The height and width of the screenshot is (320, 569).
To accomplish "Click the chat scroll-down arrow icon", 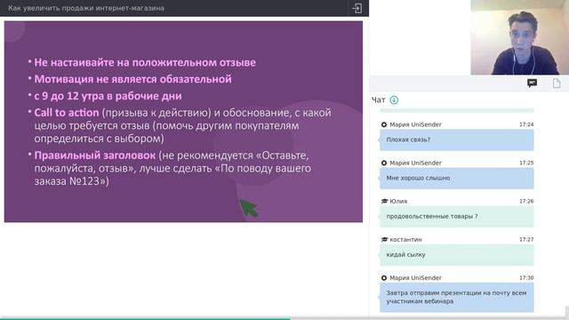I will [x=394, y=100].
